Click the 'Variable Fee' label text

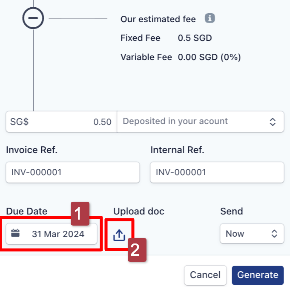(146, 57)
